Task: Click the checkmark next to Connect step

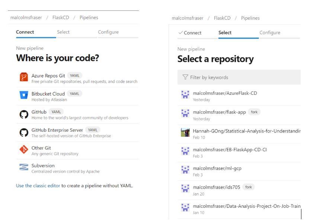Action: click(x=180, y=32)
